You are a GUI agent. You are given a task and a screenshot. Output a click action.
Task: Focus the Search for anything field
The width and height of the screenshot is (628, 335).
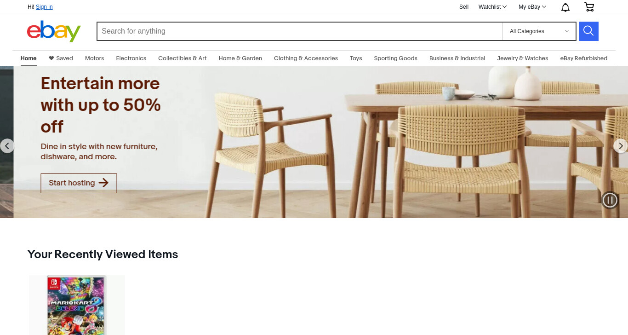tap(299, 31)
